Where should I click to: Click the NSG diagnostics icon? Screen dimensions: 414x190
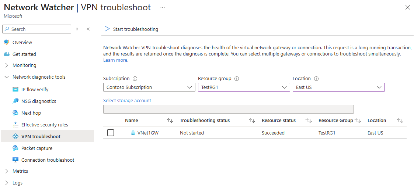pyautogui.click(x=15, y=101)
